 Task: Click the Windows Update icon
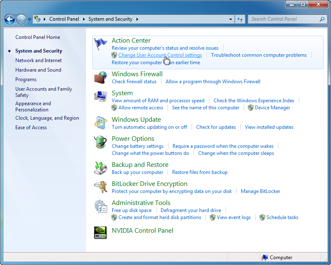pyautogui.click(x=101, y=123)
